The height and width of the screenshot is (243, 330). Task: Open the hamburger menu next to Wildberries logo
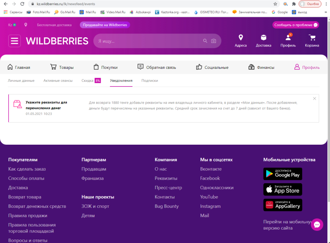click(15, 41)
